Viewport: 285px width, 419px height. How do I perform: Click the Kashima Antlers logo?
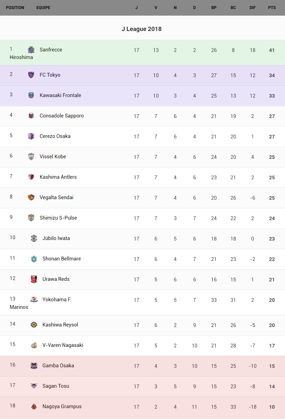pos(31,177)
